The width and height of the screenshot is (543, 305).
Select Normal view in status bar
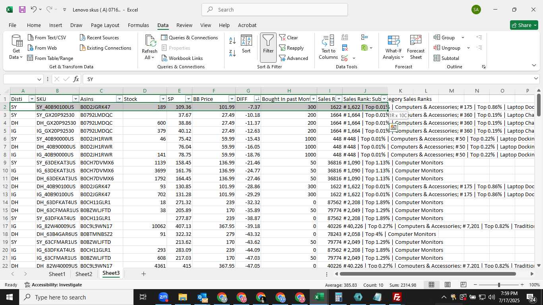tap(431, 285)
